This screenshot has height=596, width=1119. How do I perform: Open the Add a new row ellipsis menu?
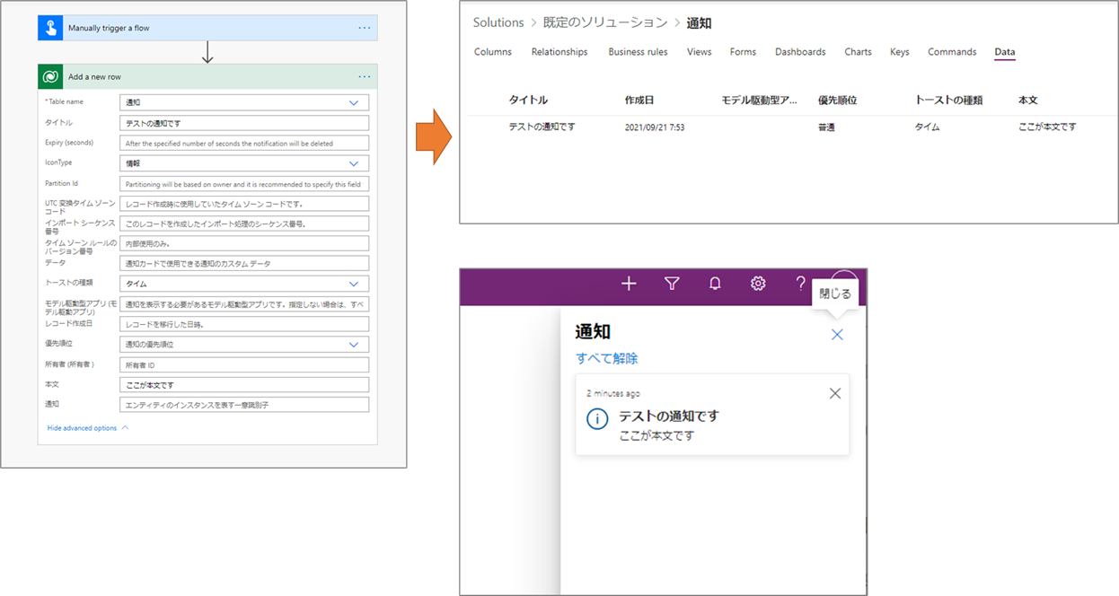[x=365, y=76]
